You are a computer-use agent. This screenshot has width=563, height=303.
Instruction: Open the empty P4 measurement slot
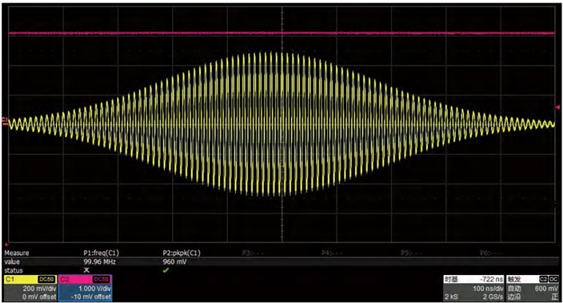point(333,253)
